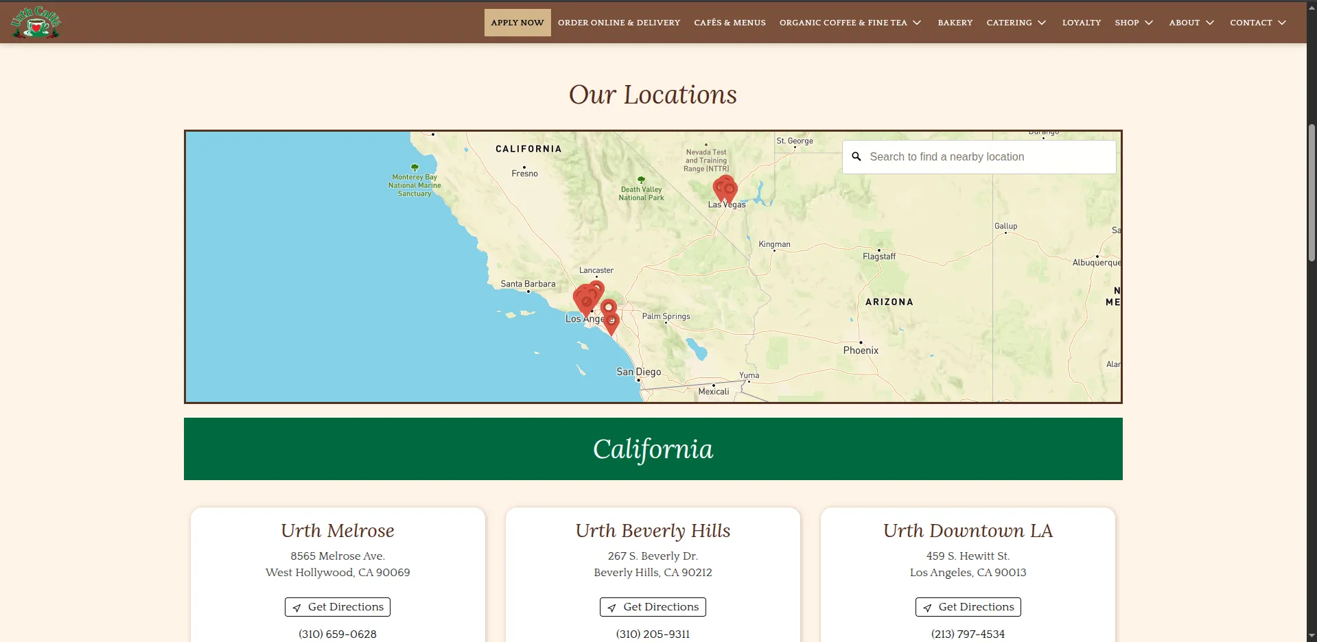Open the Bakery page
The width and height of the screenshot is (1317, 642).
pyautogui.click(x=955, y=23)
